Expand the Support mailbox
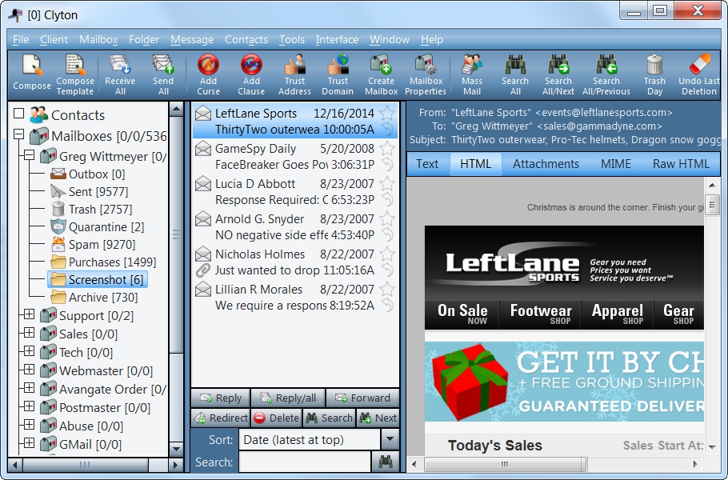 [x=29, y=314]
